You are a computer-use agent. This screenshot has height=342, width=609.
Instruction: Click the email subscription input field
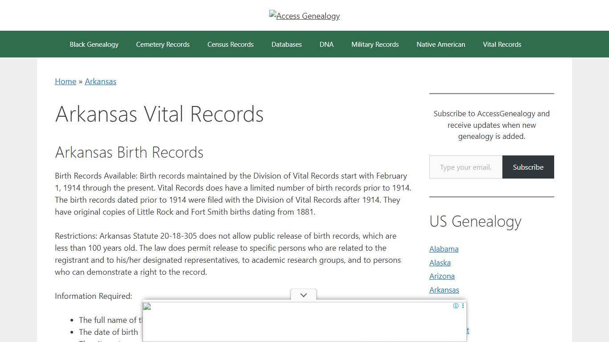[465, 167]
